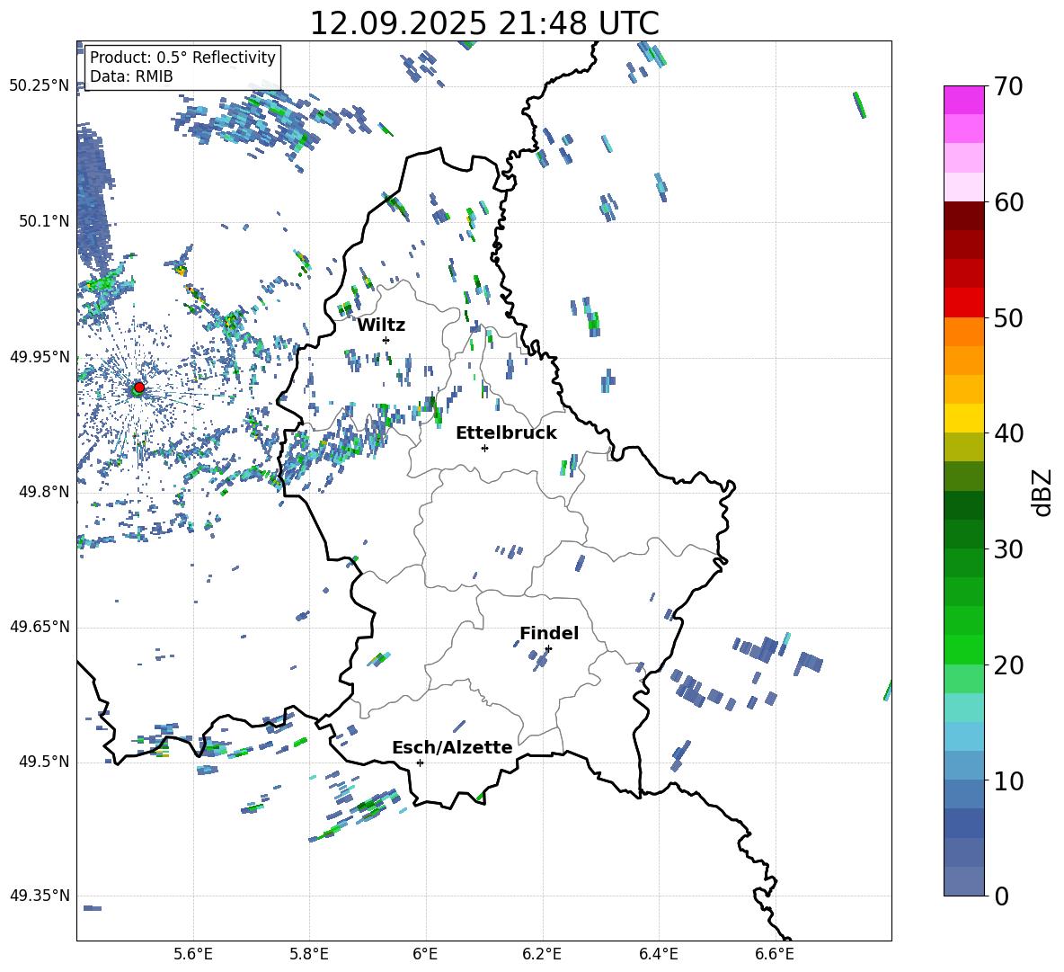Click the 49.8°N latitude label

(x=44, y=492)
